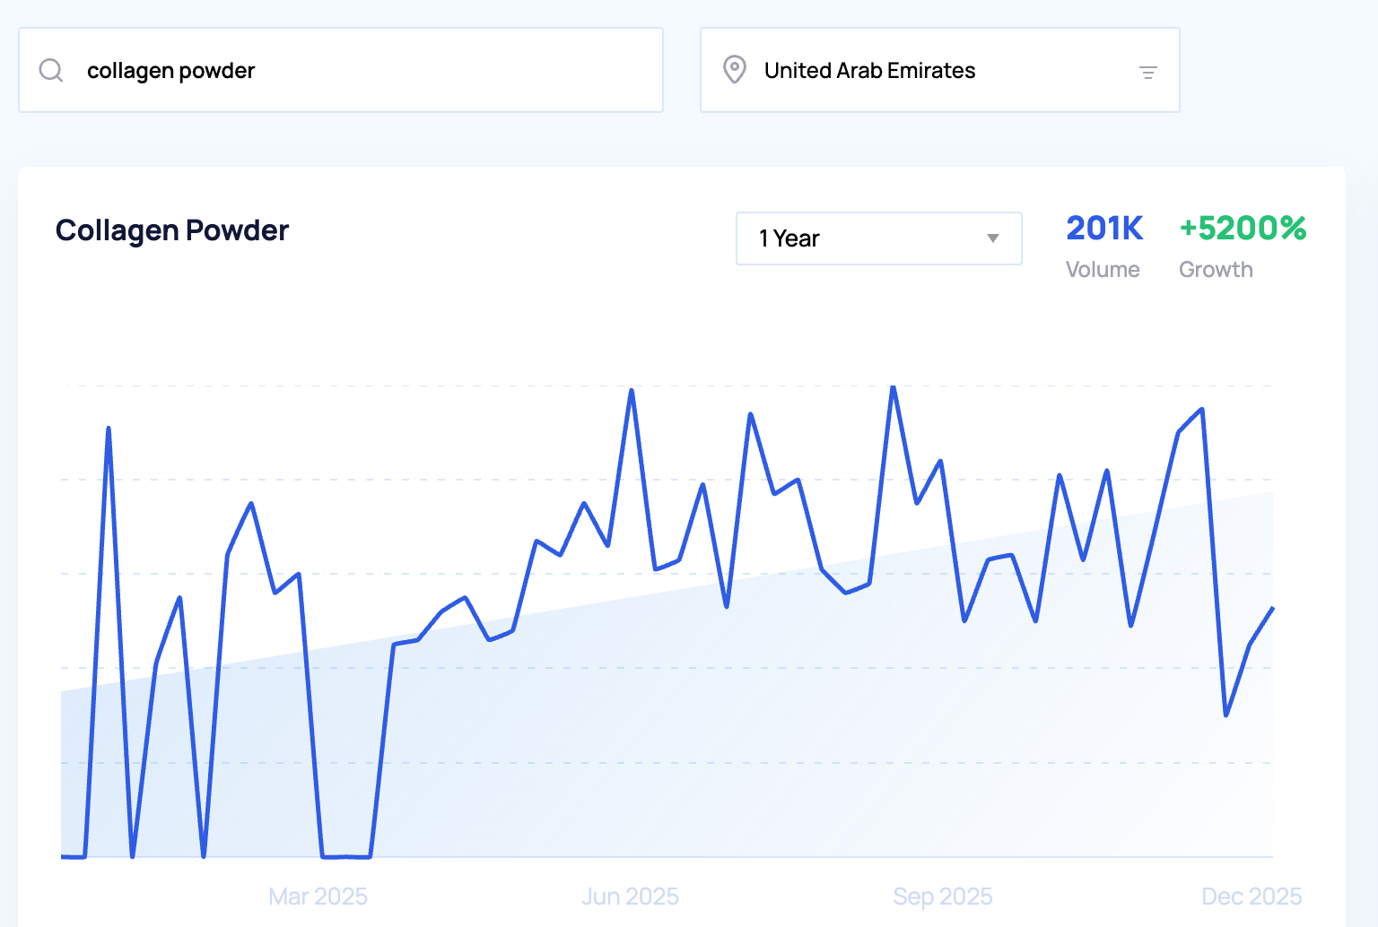The height and width of the screenshot is (927, 1378).
Task: Click the Volume label under 201K
Action: click(1102, 270)
